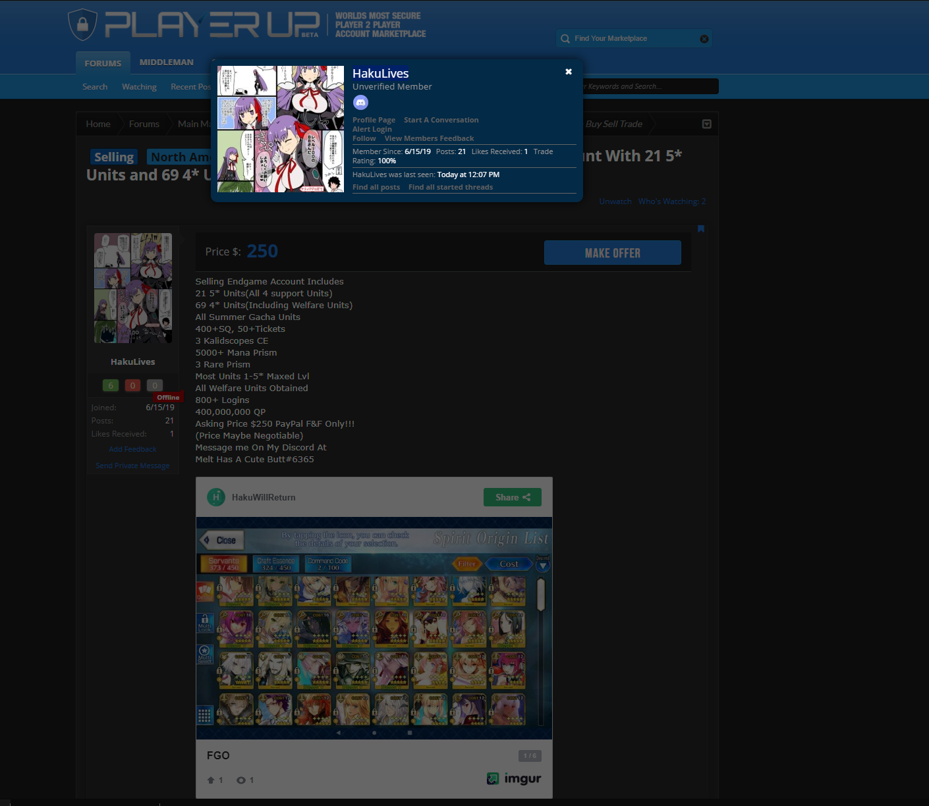Click the price value 250
The image size is (929, 806).
(x=262, y=252)
